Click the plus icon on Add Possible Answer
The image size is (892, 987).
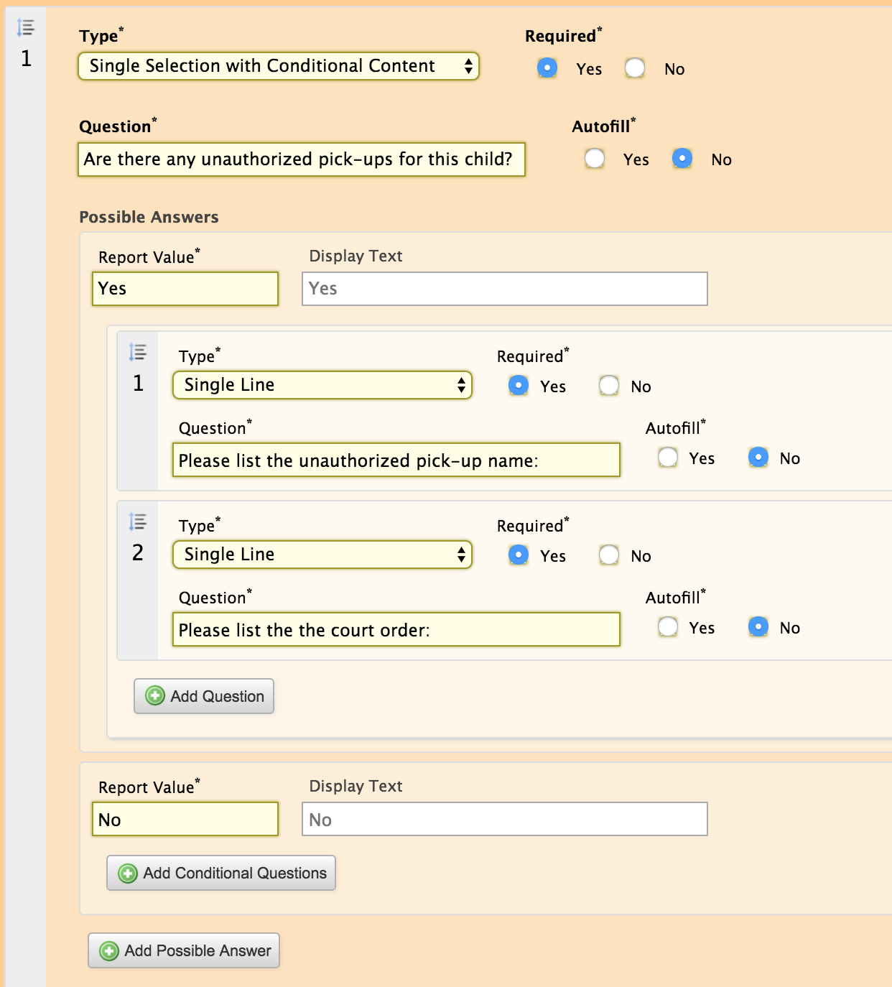[109, 951]
